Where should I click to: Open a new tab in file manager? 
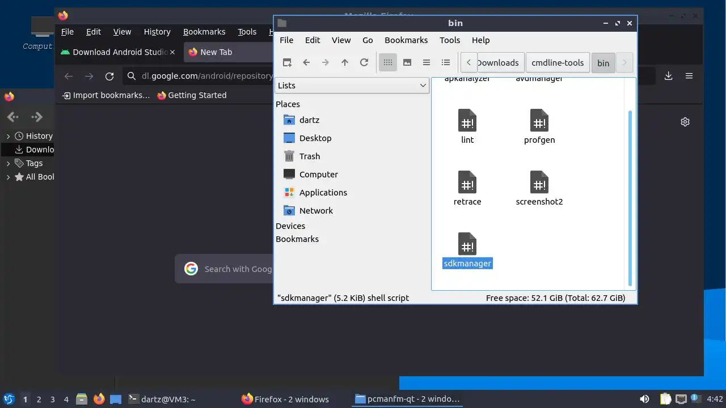point(287,62)
